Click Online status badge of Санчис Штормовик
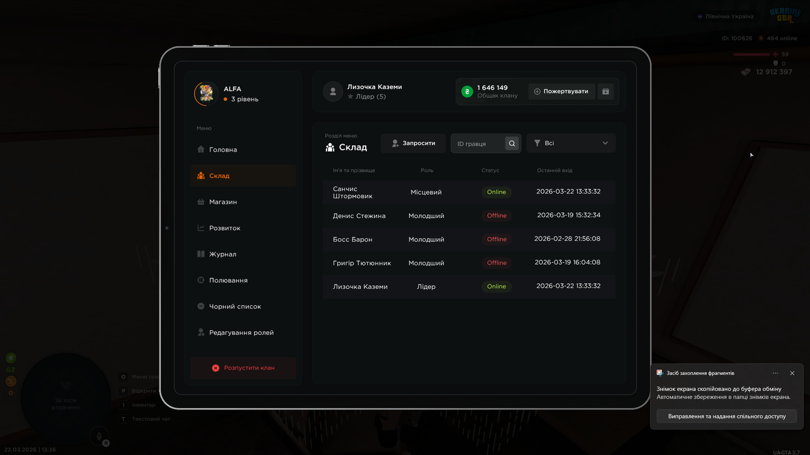The height and width of the screenshot is (455, 810). point(497,192)
